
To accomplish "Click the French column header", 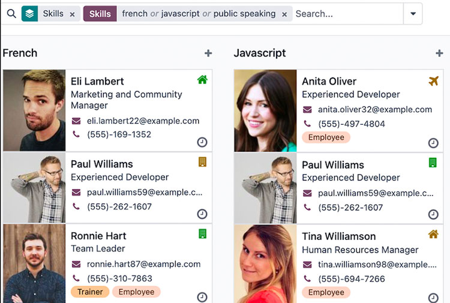I will (x=20, y=53).
